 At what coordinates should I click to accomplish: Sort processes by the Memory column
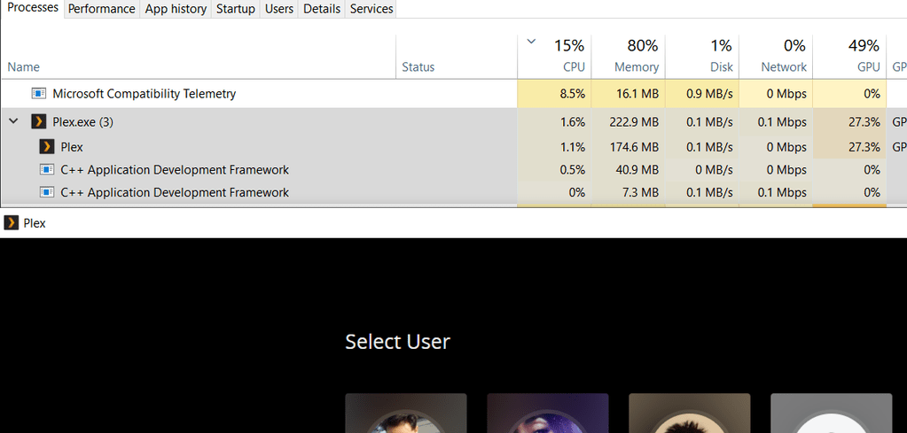click(629, 56)
